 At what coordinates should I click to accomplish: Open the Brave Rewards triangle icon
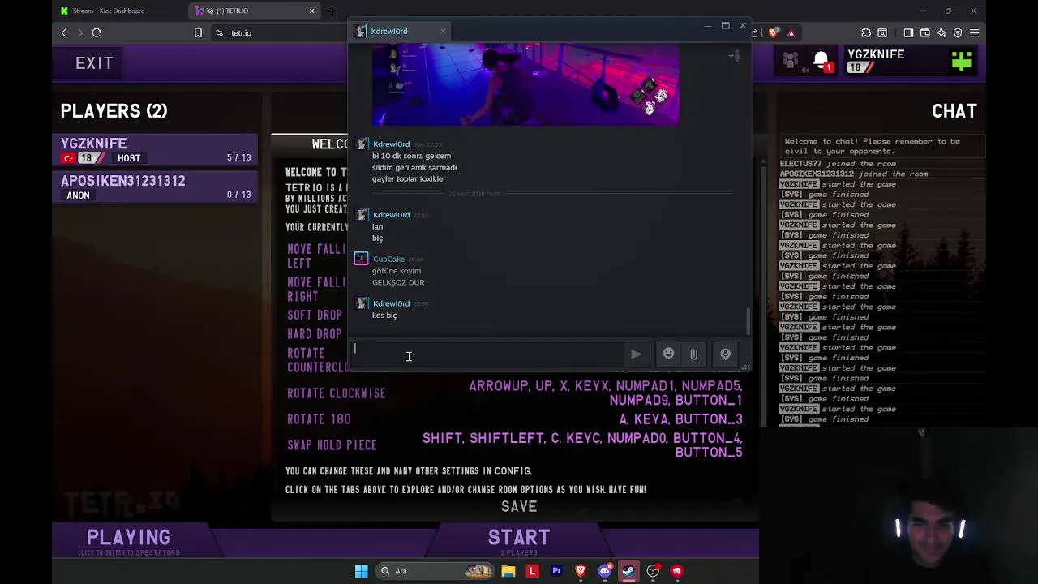point(791,32)
